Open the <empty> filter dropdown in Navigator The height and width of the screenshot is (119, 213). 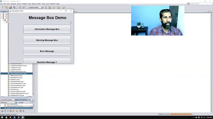pyautogui.click(x=24, y=102)
